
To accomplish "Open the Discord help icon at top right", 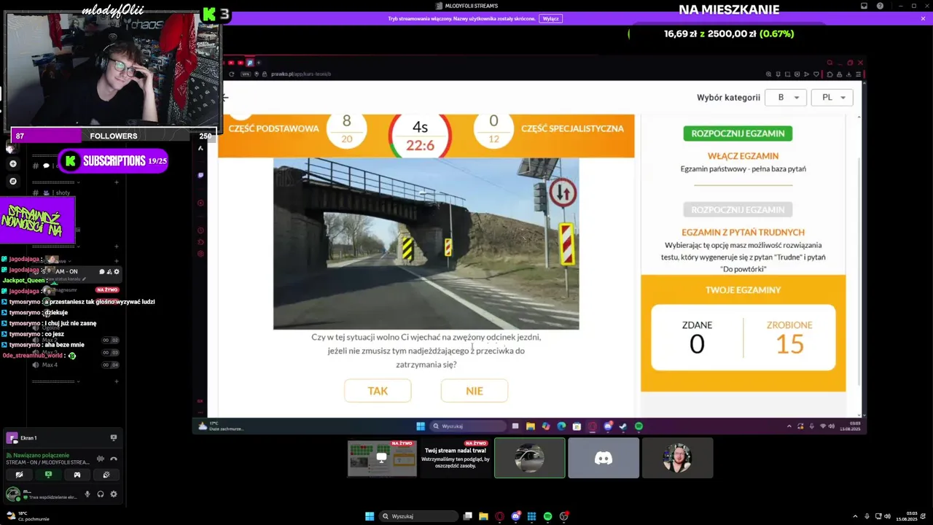I will (x=880, y=6).
